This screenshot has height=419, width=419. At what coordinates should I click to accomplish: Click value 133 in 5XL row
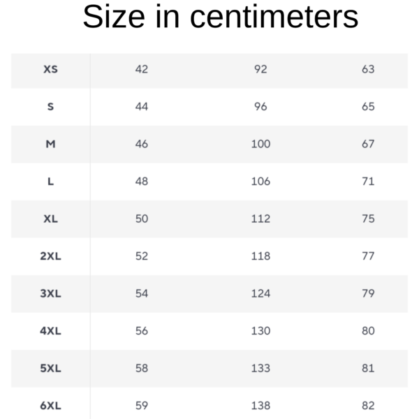260,369
